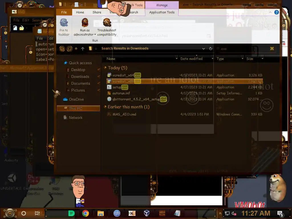Click the Troubleshoot compatibility icon

coord(107,23)
